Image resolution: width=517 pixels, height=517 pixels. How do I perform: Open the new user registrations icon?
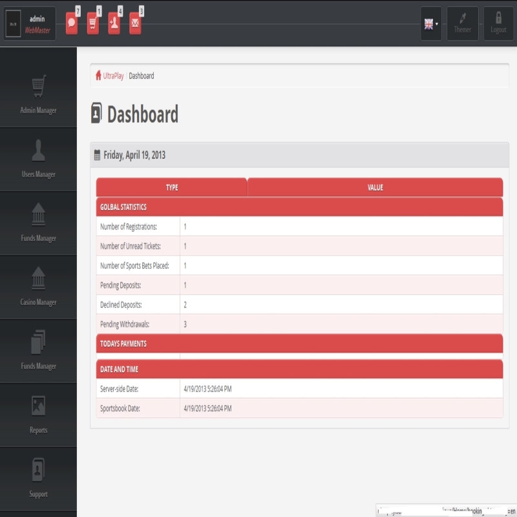tap(114, 23)
